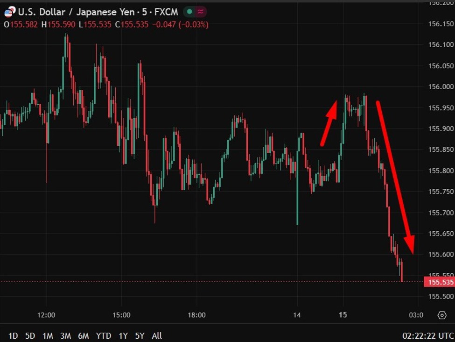This screenshot has width=455, height=342.
Task: Set range to 6M
Action: click(84, 335)
